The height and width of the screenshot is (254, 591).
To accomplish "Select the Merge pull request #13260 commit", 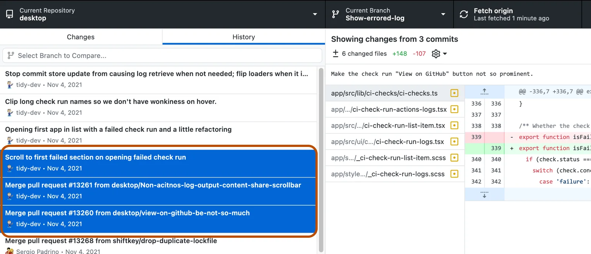I will click(x=158, y=219).
